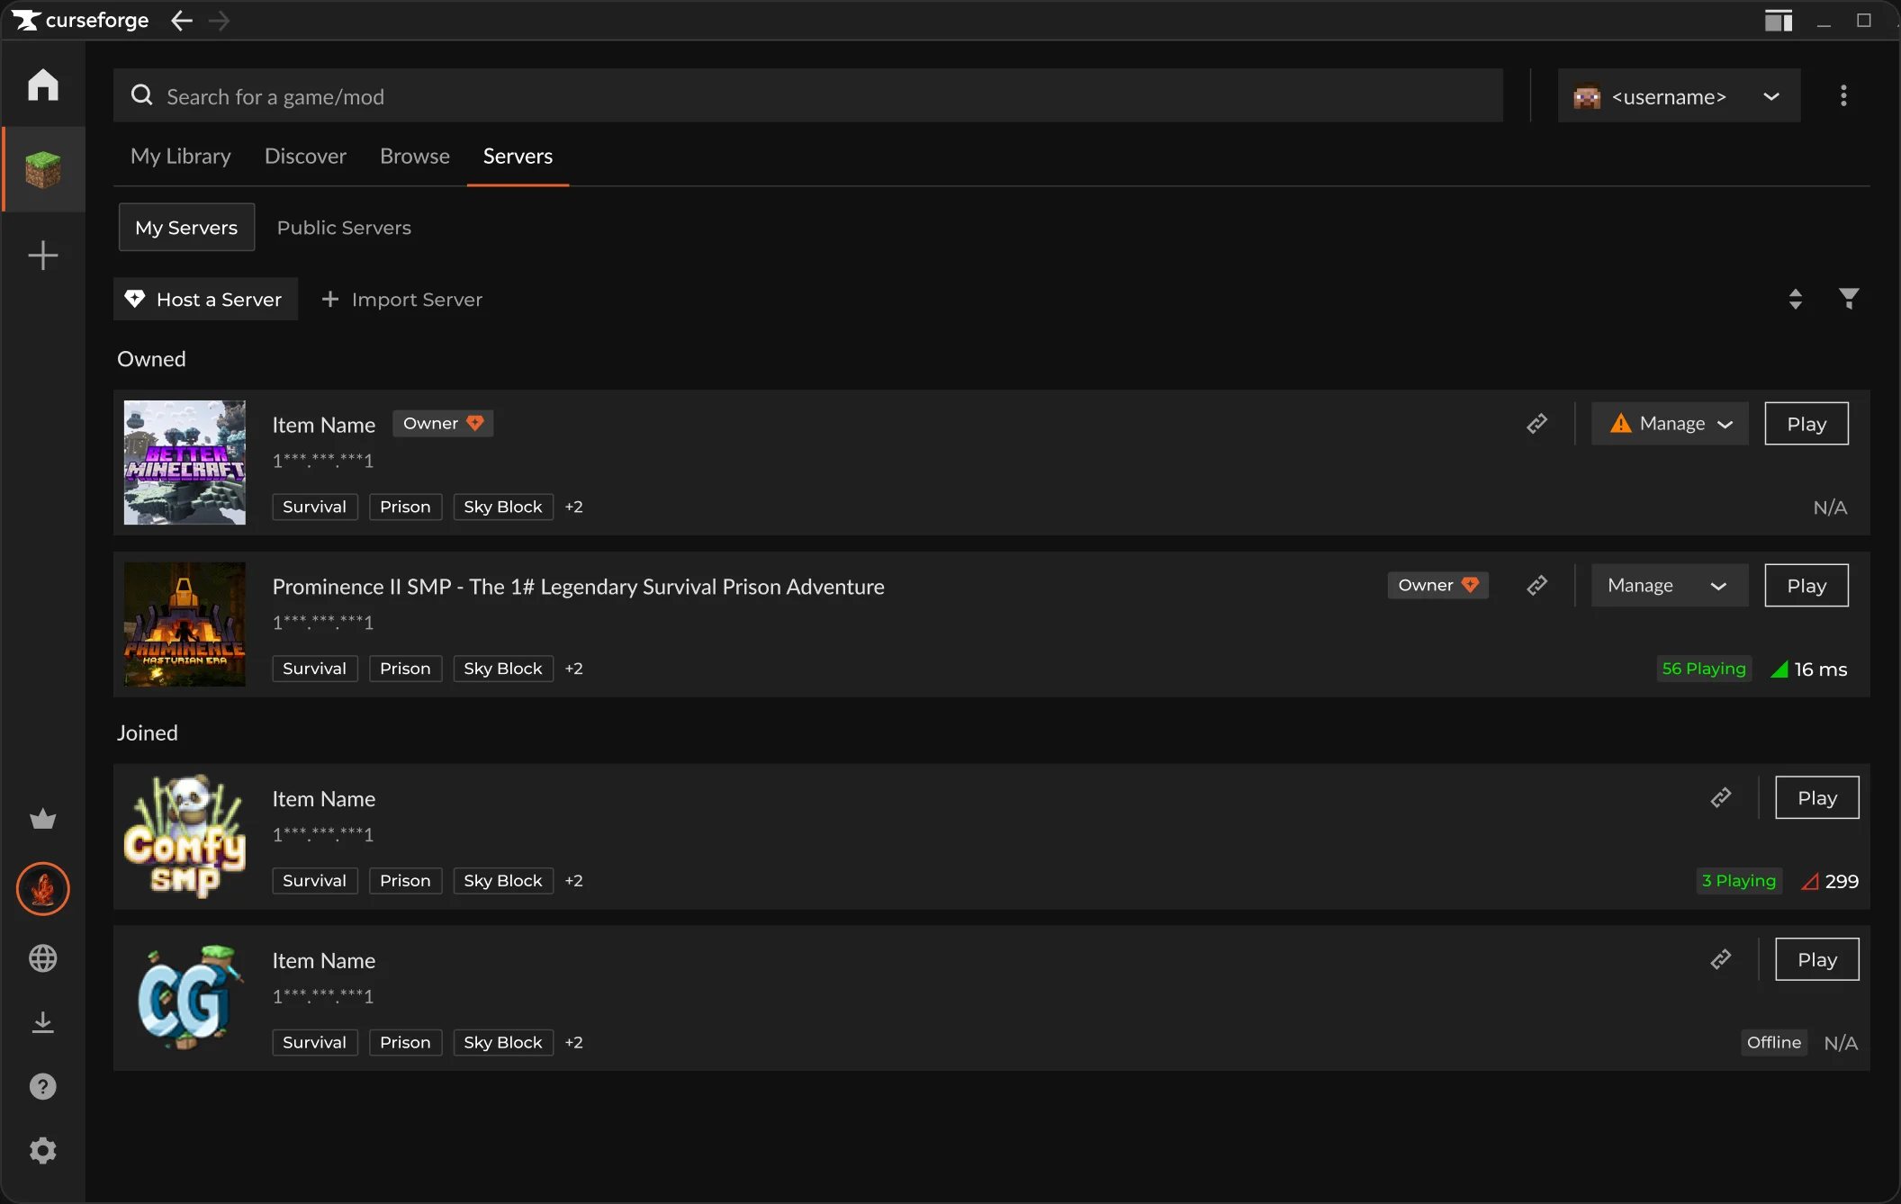Click the 299 ping indicator
The height and width of the screenshot is (1204, 1901).
coord(1830,882)
